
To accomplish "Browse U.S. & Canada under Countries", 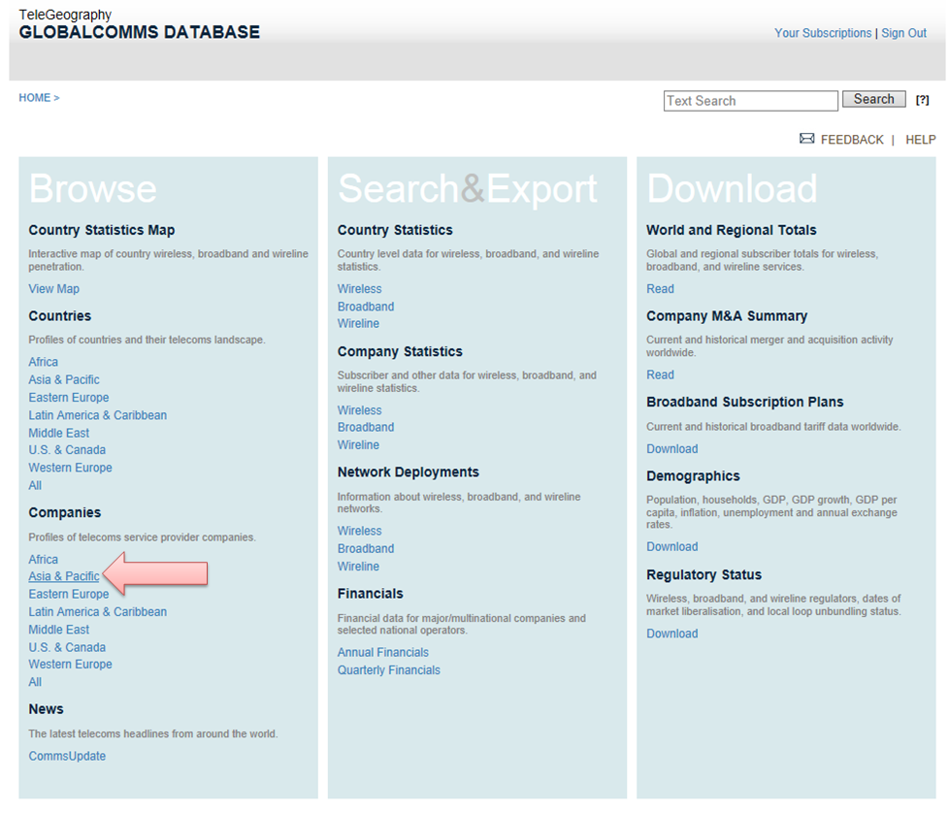I will (x=67, y=449).
